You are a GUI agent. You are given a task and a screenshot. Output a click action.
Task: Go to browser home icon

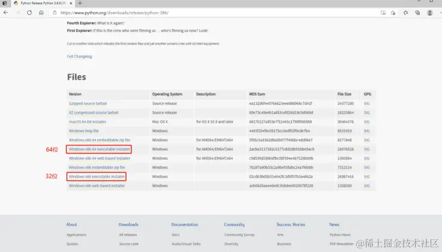coord(41,13)
